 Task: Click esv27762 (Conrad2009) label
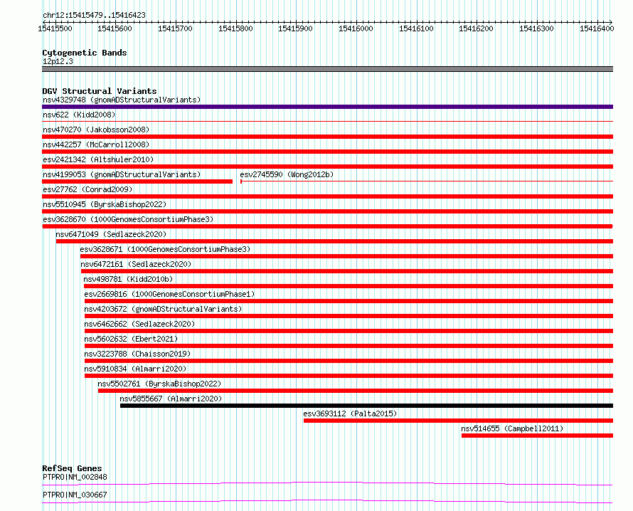click(x=87, y=189)
